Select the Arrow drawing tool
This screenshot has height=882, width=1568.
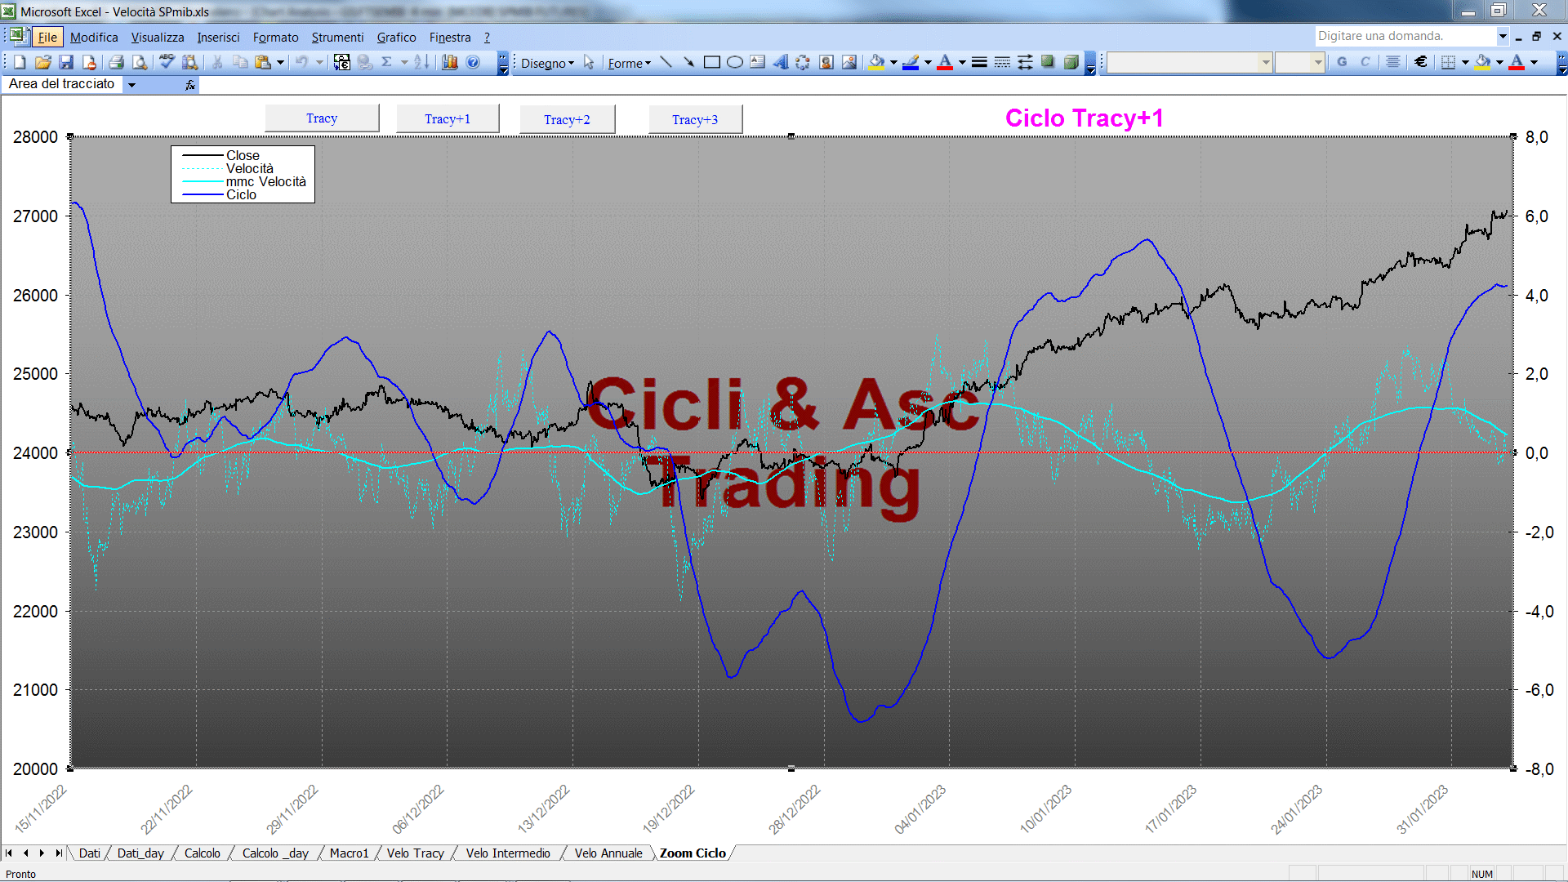(x=689, y=63)
